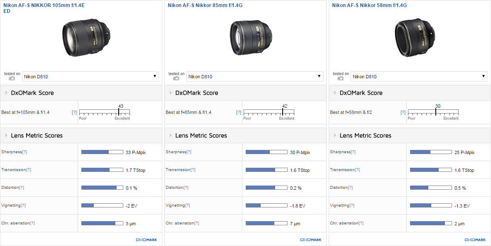Open Nikon AF-S Nikkor 85mm f/1.4G link

tap(205, 5)
